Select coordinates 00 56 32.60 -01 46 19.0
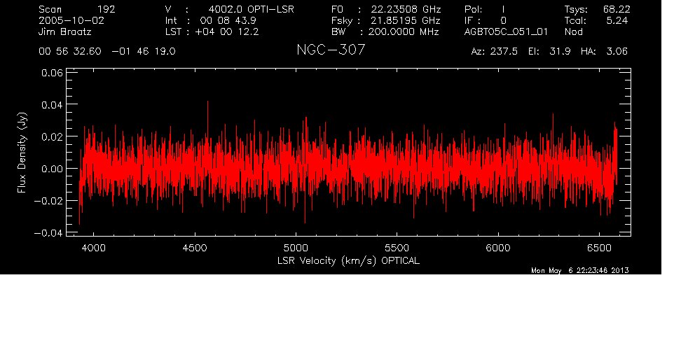This screenshot has width=674, height=343. pyautogui.click(x=107, y=52)
